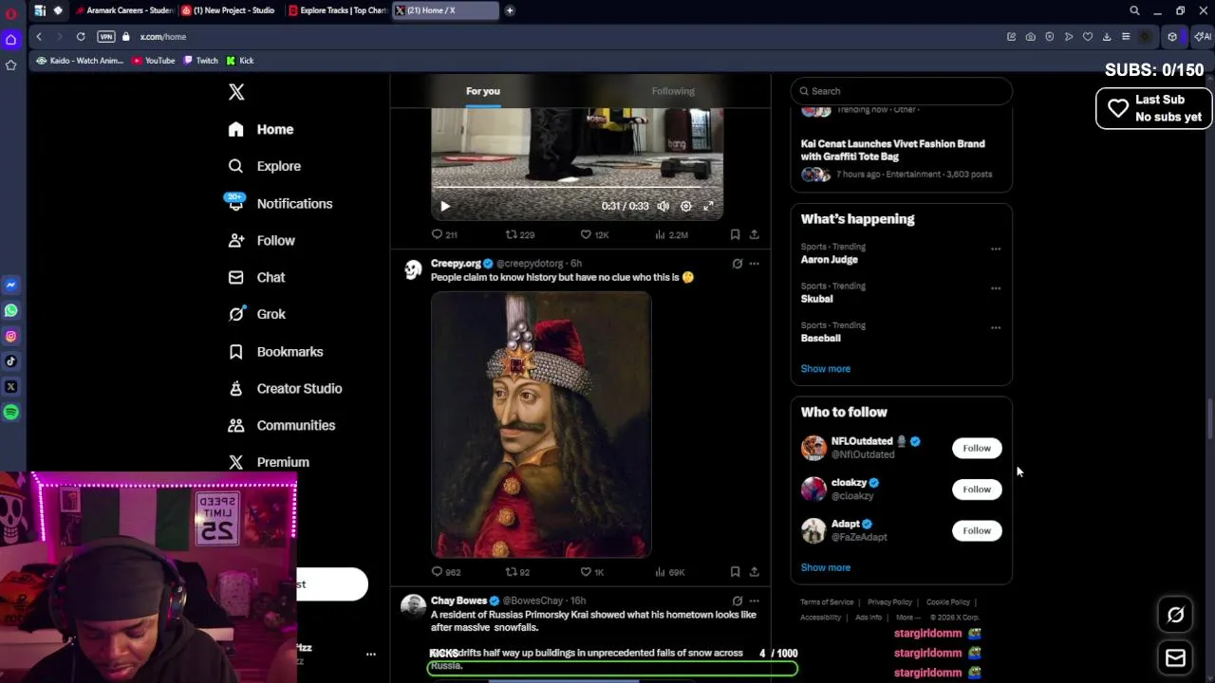
Task: Click the X logo above Home
Action: click(236, 92)
